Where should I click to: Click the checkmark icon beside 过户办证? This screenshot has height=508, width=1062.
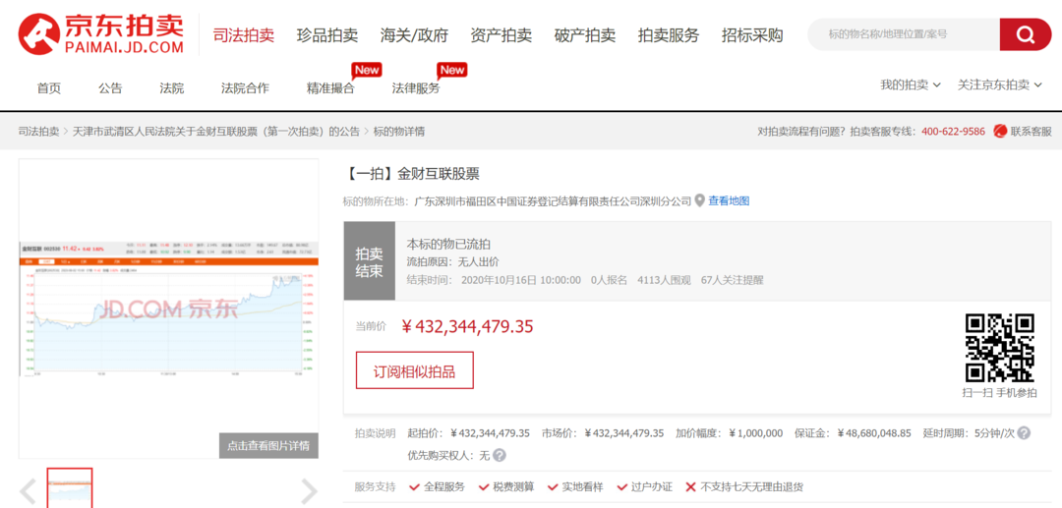[621, 487]
